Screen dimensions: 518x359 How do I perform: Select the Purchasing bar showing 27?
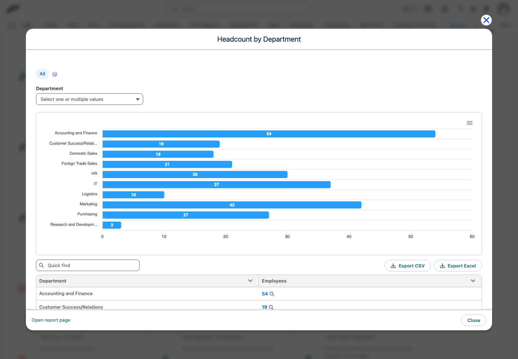coord(186,215)
